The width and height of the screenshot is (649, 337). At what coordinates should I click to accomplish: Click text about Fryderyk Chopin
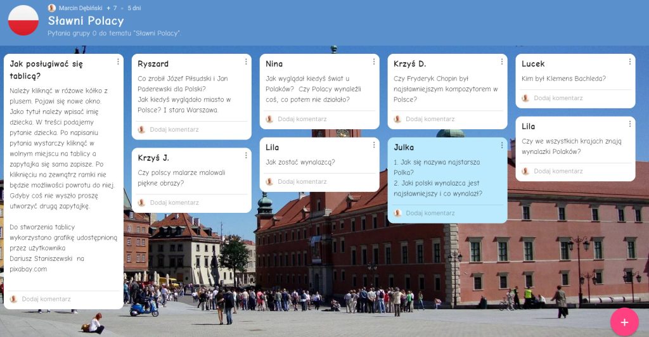click(x=446, y=89)
